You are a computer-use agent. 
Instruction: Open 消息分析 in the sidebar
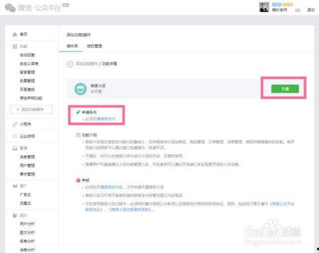click(27, 250)
